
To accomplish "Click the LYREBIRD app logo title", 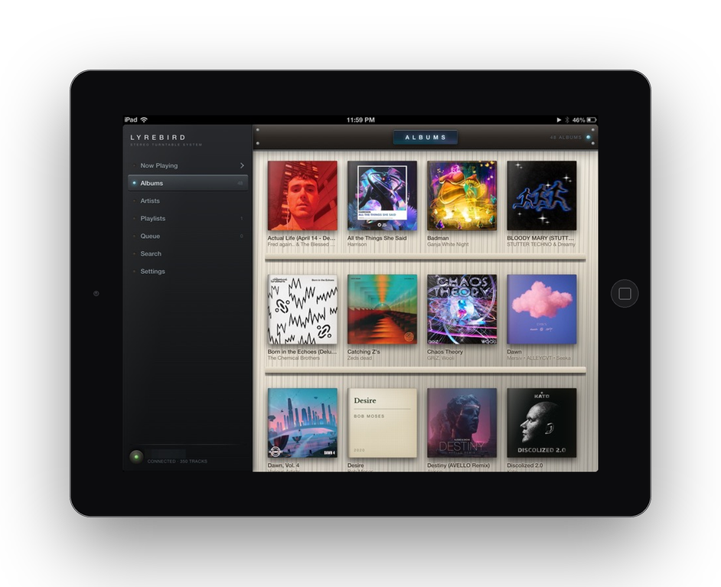I will click(158, 138).
